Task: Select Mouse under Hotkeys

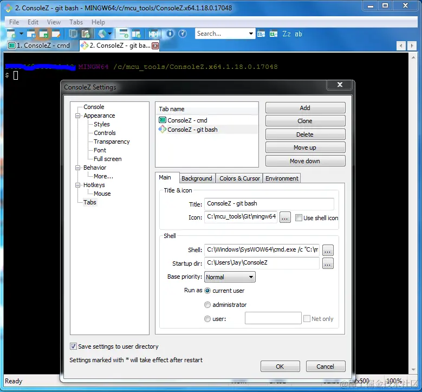Action: click(x=102, y=194)
